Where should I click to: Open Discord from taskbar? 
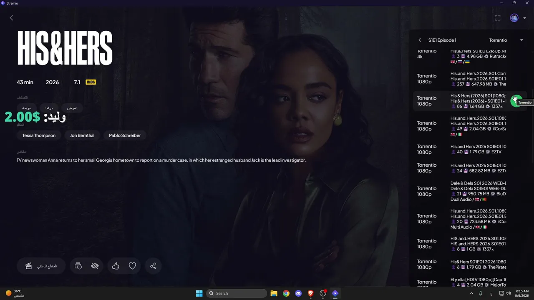tap(298, 293)
